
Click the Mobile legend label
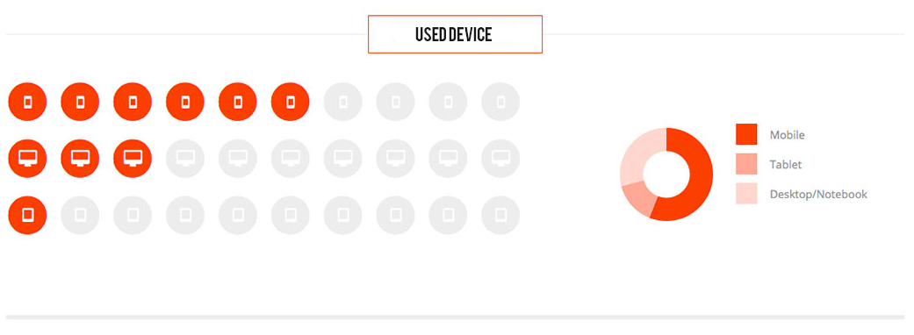[x=787, y=135]
